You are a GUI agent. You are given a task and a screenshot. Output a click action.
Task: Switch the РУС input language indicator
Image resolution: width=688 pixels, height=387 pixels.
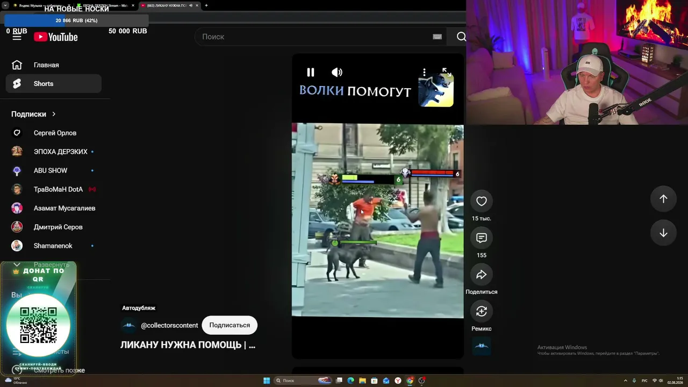(x=644, y=381)
